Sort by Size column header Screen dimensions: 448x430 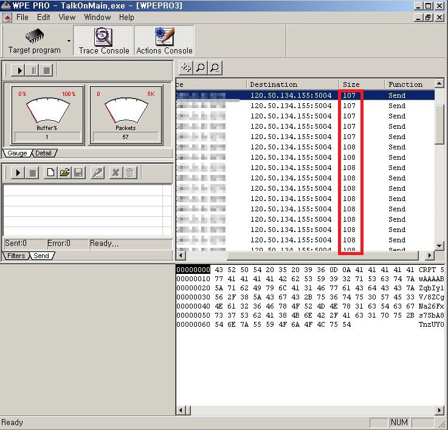pos(362,84)
